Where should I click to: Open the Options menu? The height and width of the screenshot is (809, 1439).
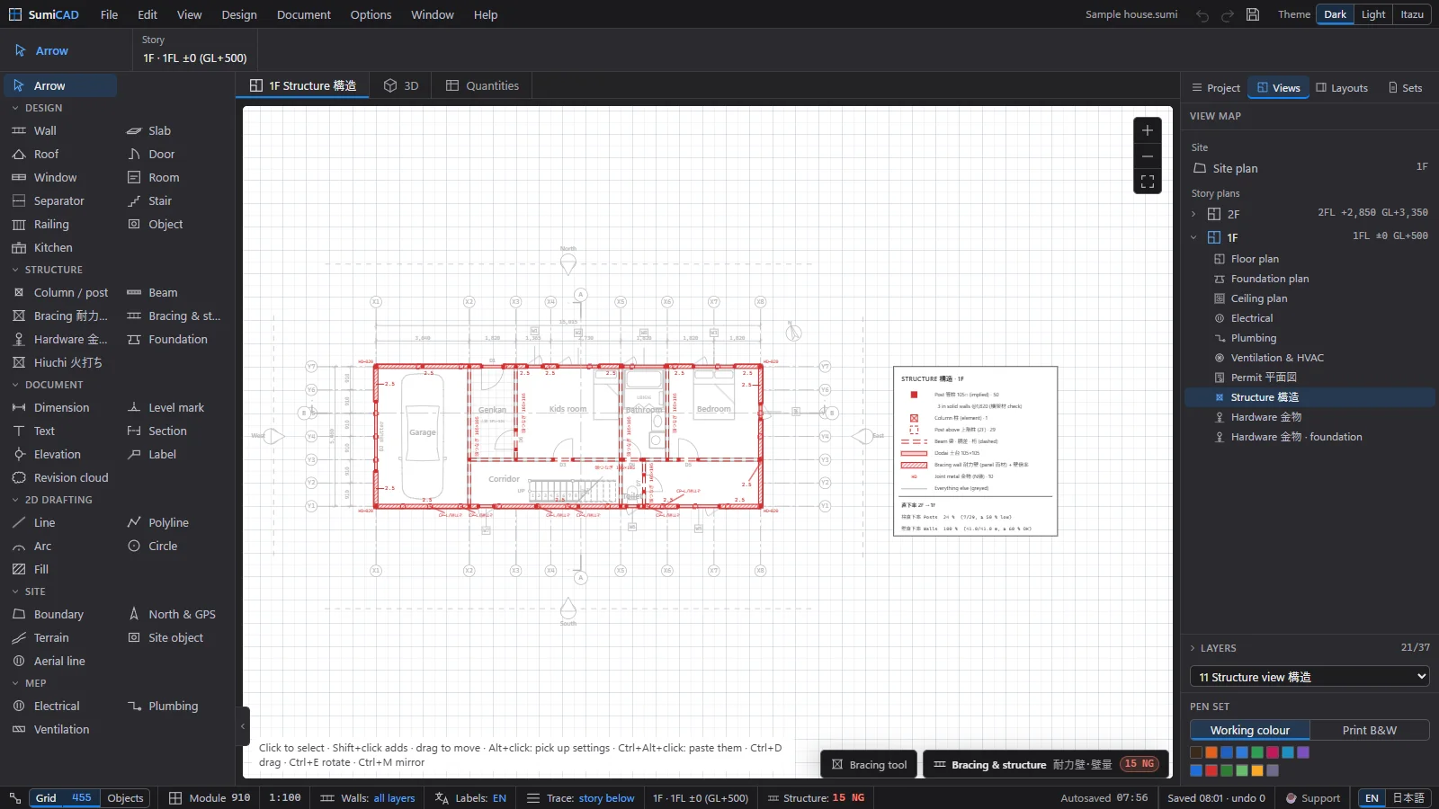pos(371,14)
